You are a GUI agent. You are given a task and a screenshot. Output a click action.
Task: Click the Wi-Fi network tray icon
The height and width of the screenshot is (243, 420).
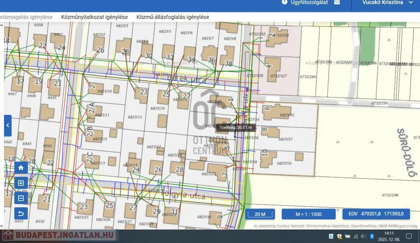[x=356, y=236]
